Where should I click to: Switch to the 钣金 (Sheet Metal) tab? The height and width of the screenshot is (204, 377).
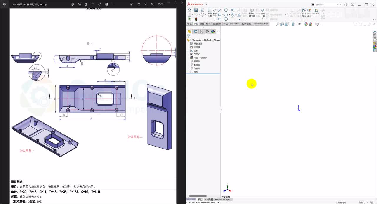[202, 24]
